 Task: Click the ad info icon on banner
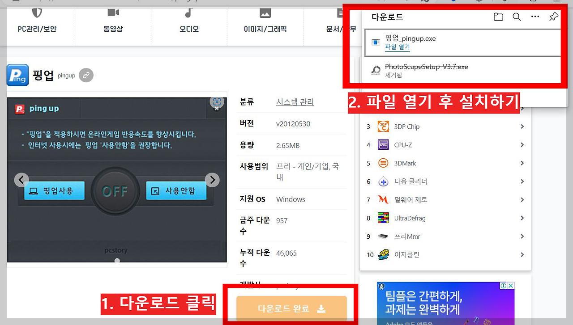point(503,286)
